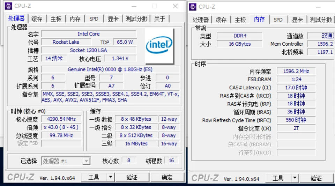
Task: Click the 'x 43.0 ( 8 - 45 )' multiplier value
Action: tap(61, 127)
